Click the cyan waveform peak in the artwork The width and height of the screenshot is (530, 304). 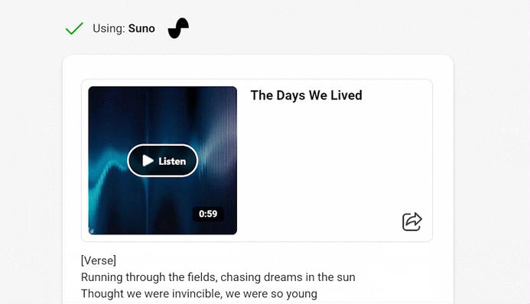click(113, 164)
